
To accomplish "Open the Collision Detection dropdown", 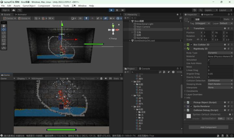I will pos(220,80).
